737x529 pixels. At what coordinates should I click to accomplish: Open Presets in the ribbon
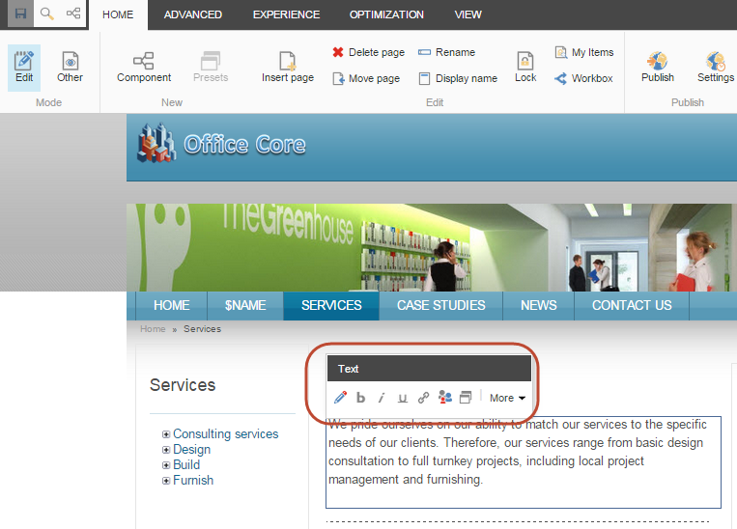coord(211,68)
